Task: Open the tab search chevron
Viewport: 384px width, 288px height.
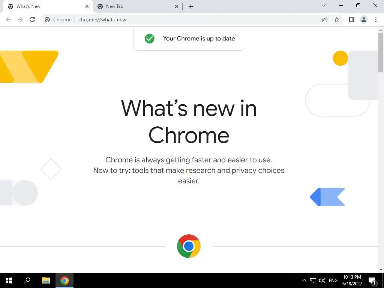Action: point(324,5)
